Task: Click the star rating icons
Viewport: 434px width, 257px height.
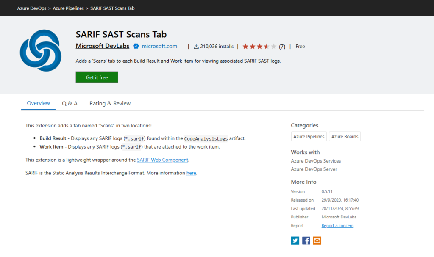Action: [x=259, y=47]
